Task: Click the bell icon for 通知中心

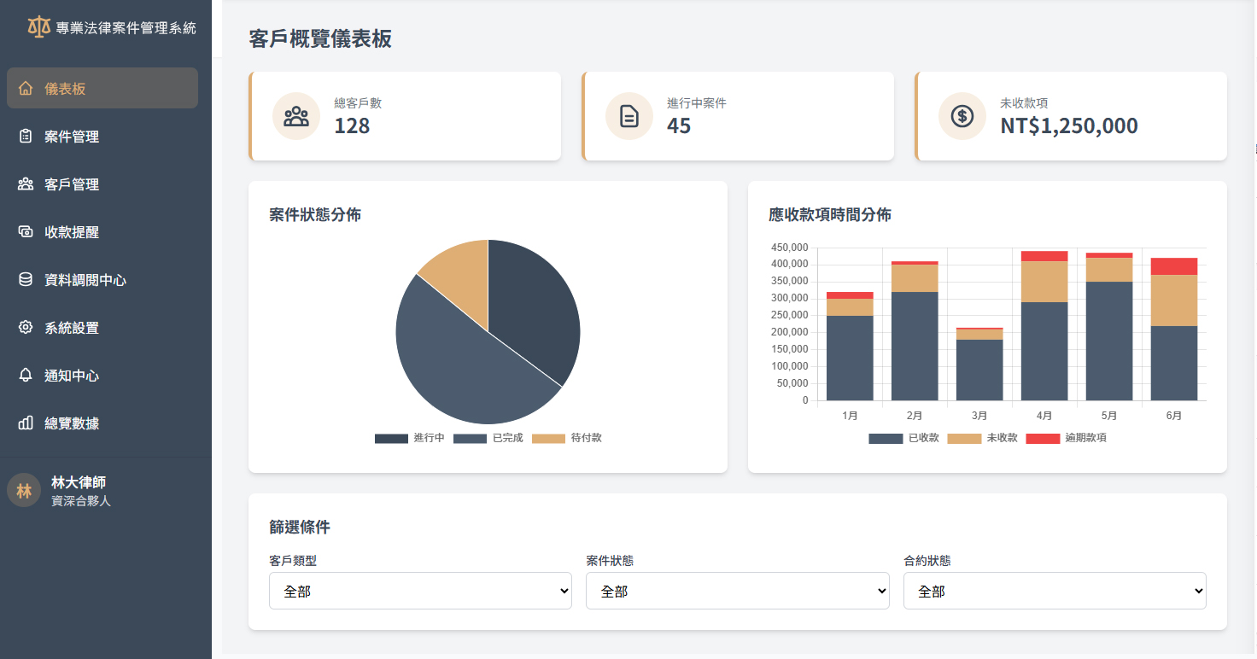Action: [x=26, y=376]
